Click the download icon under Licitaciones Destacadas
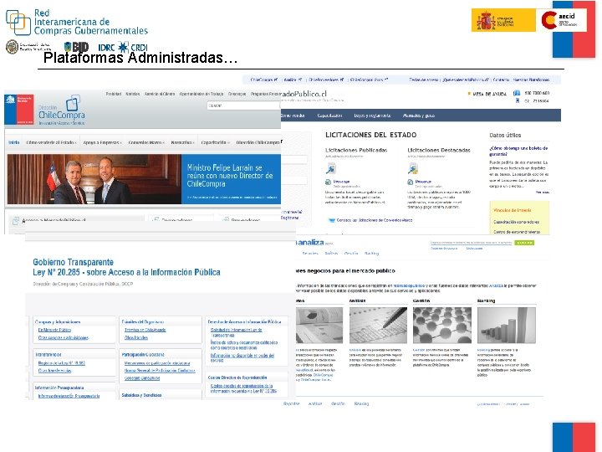 410,182
